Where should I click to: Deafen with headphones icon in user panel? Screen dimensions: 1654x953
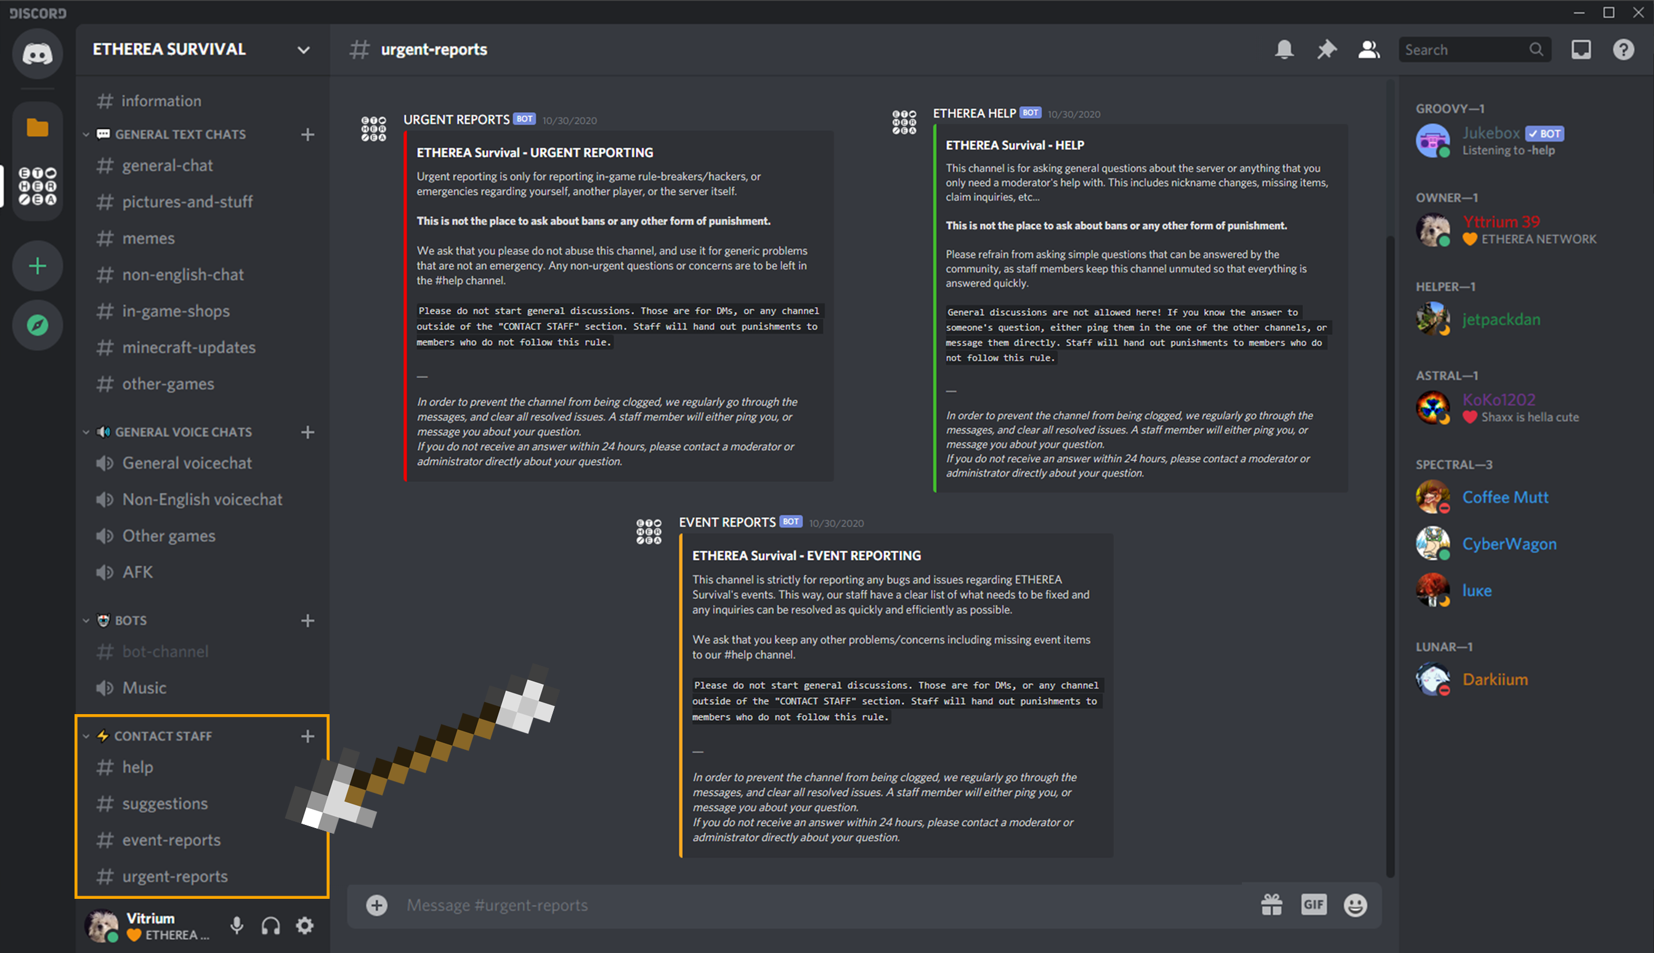tap(270, 925)
